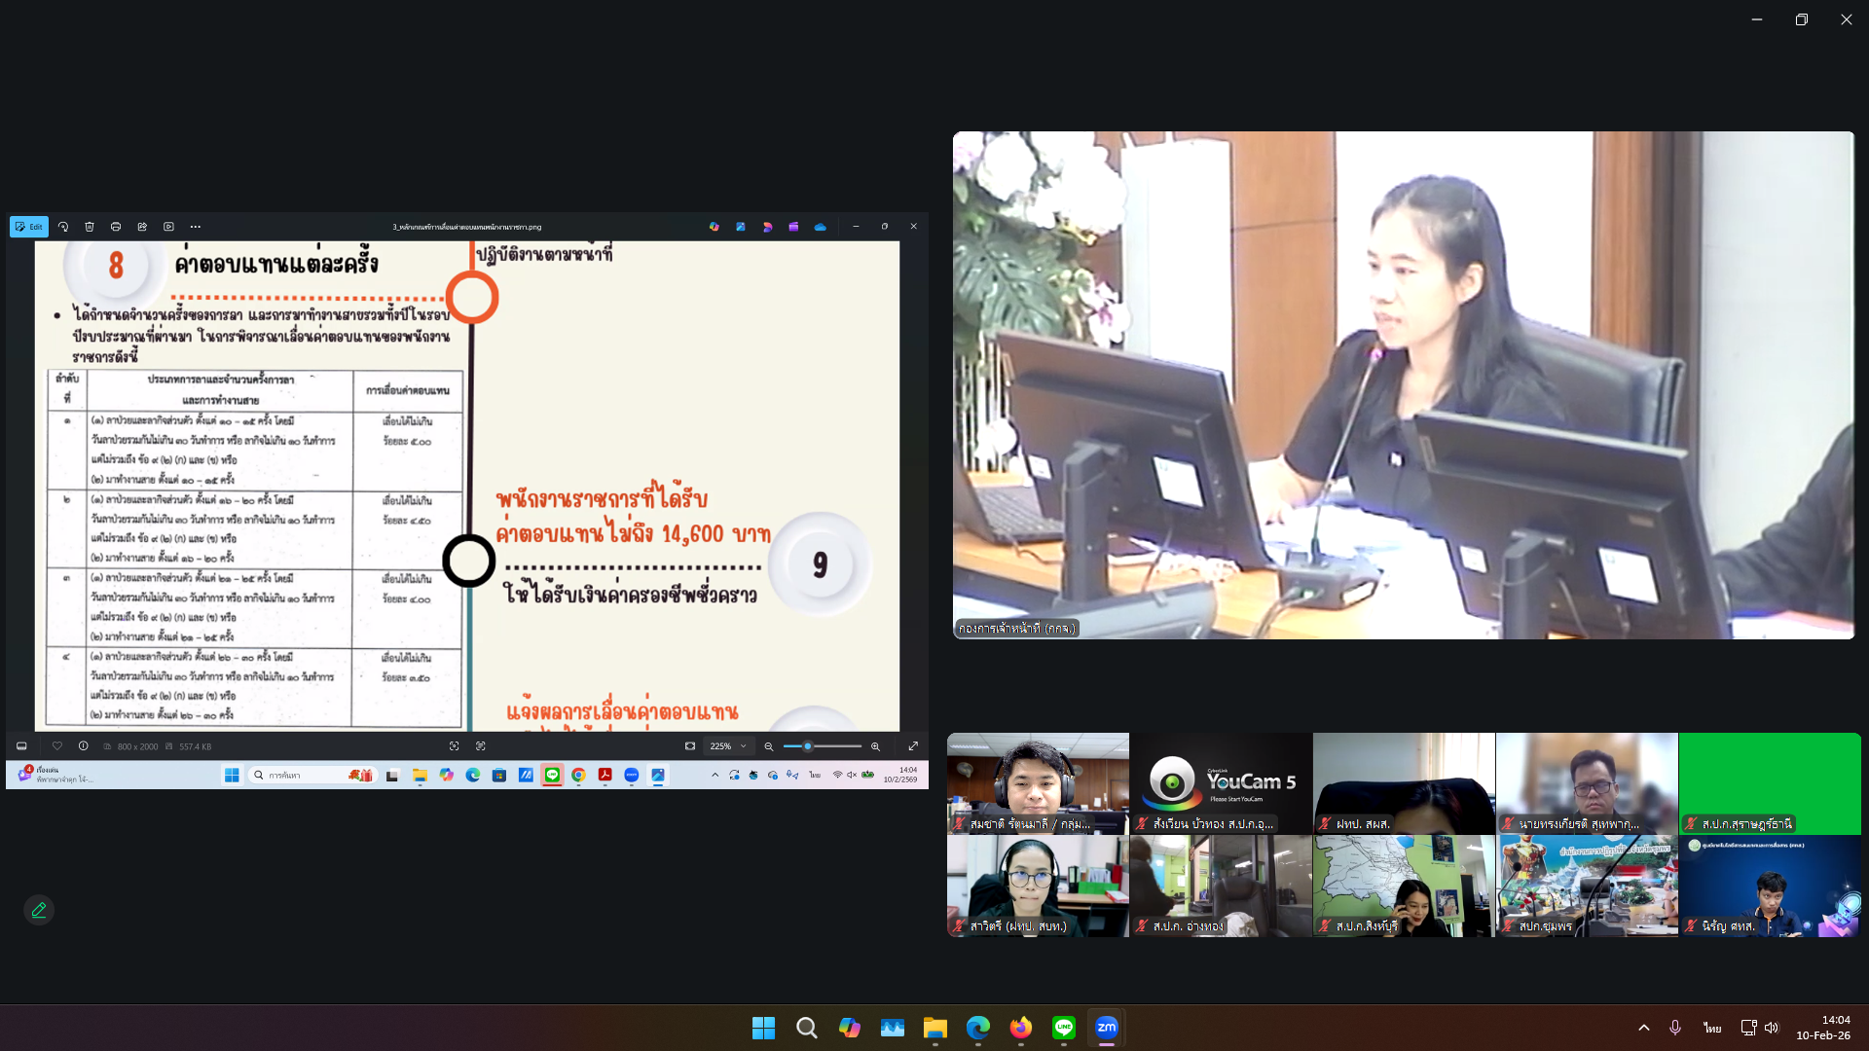The image size is (1869, 1051).
Task: Toggle the filmstrip view in status bar
Action: [x=21, y=746]
